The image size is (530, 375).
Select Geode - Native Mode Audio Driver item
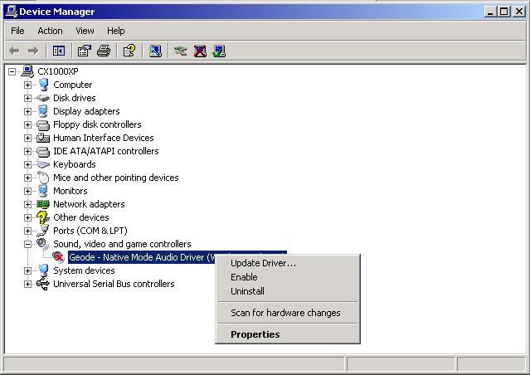[x=142, y=257]
